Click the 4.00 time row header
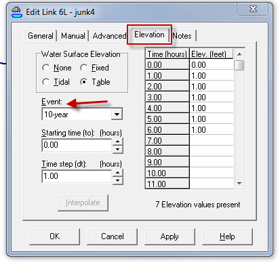280x269 pixels. click(167, 108)
